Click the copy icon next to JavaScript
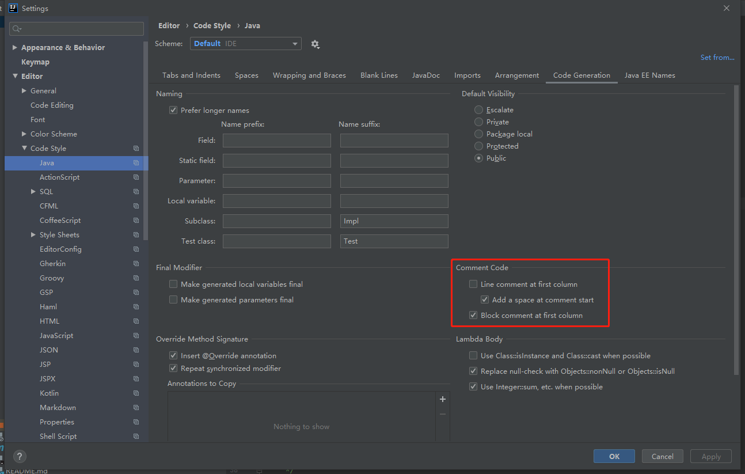Viewport: 745px width, 474px height. pos(136,336)
